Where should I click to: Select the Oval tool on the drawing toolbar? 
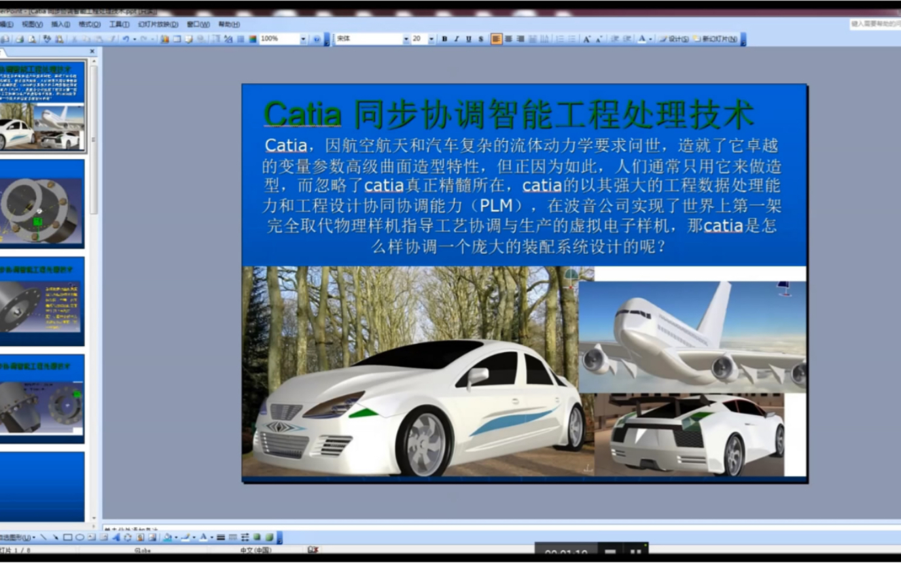80,538
